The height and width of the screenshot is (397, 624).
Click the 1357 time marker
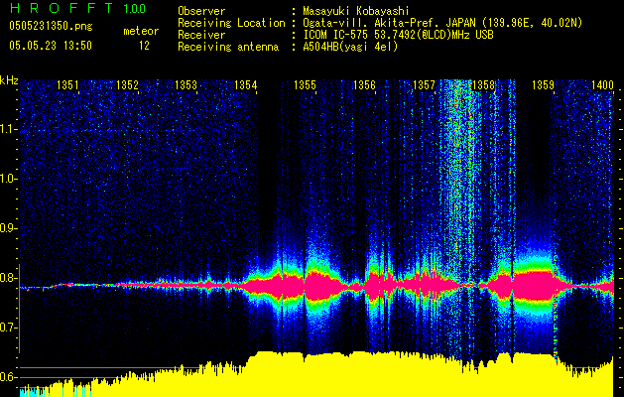click(424, 84)
